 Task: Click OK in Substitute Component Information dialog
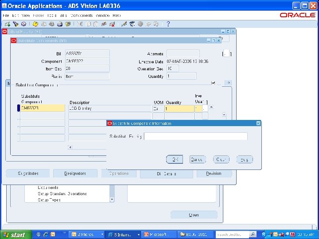[x=175, y=159]
